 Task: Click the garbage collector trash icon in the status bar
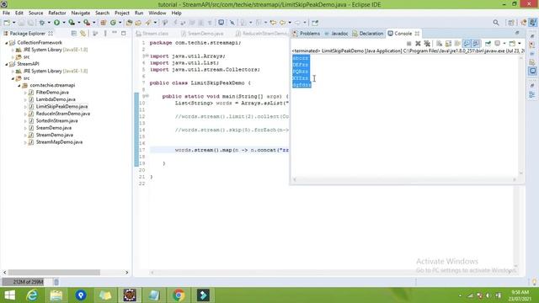[x=56, y=282]
